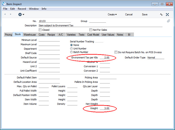The height and width of the screenshot is (130, 175).
Task: Click the expand fullscreen arrows icon
Action: point(167,14)
